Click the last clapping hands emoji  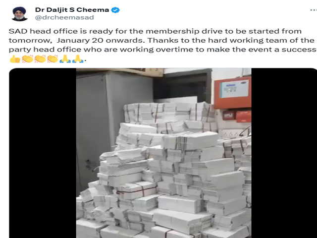click(53, 59)
